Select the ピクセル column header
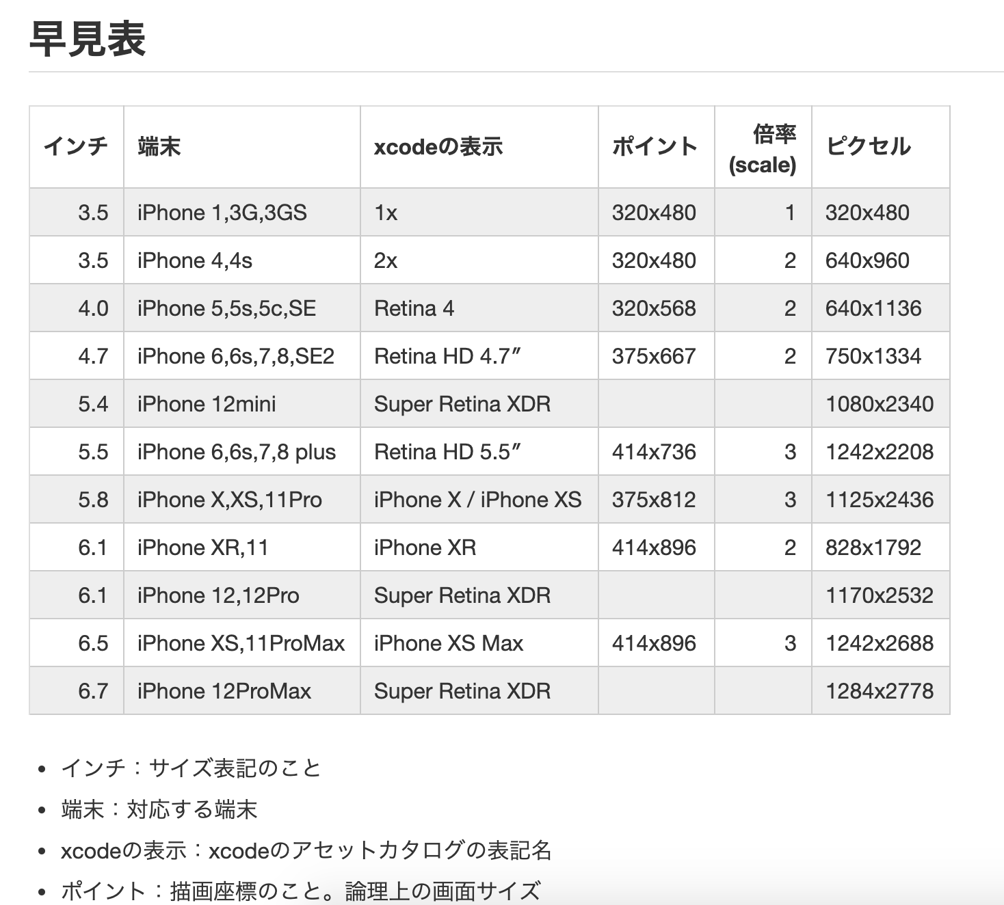The image size is (1004, 905). [881, 147]
